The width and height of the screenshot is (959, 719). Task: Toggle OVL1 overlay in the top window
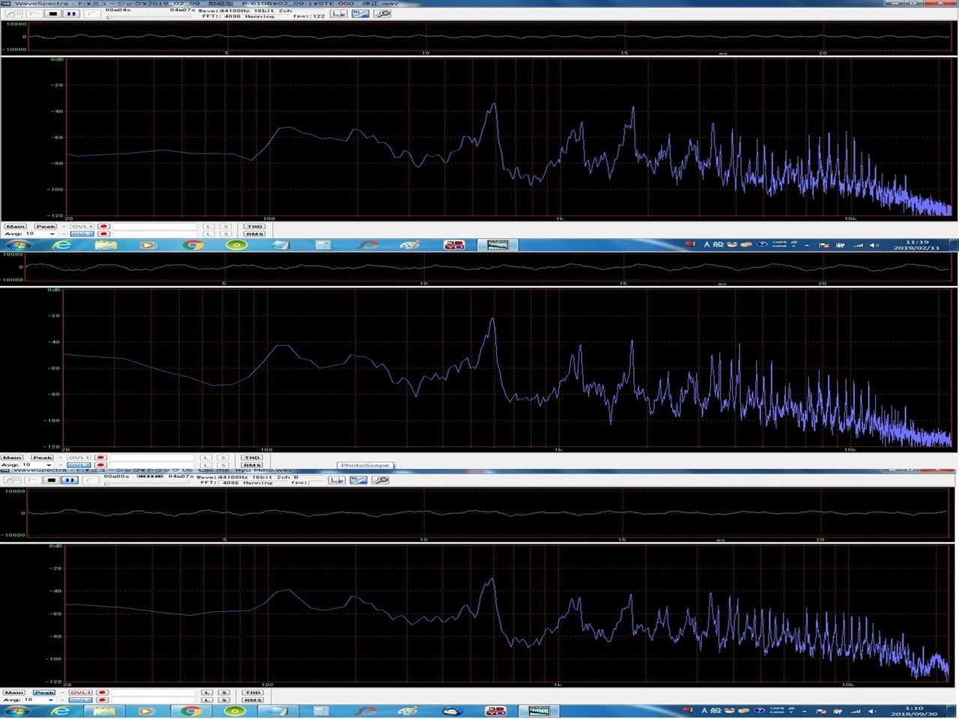pyautogui.click(x=81, y=226)
